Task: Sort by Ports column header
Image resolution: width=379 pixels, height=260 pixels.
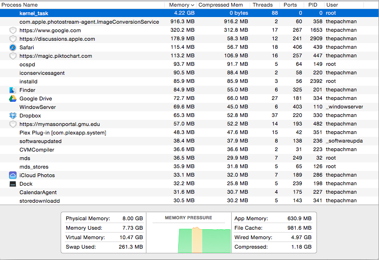Action: 290,5
